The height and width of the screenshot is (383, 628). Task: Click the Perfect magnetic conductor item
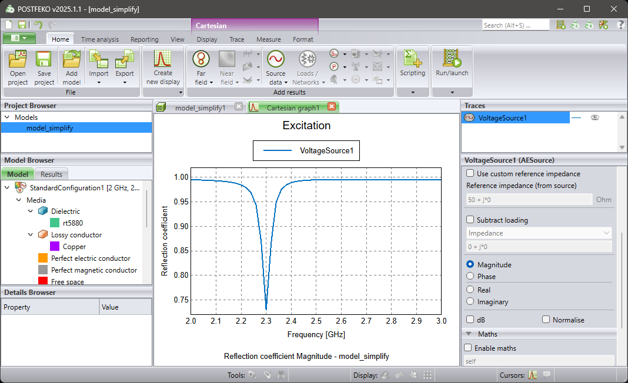click(93, 270)
